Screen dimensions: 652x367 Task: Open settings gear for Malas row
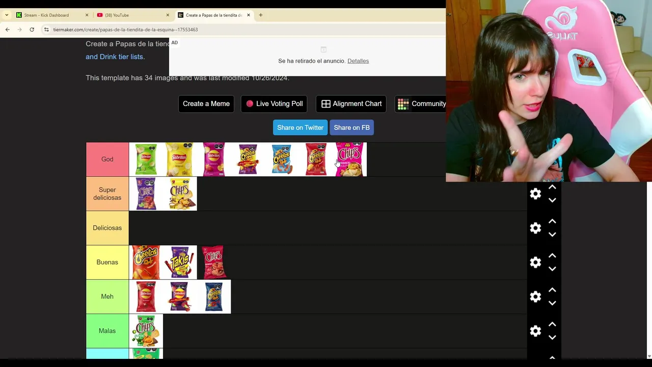535,331
